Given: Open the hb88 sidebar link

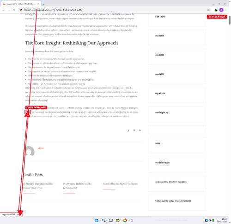Looking at the screenshot, I should [x=158, y=143].
